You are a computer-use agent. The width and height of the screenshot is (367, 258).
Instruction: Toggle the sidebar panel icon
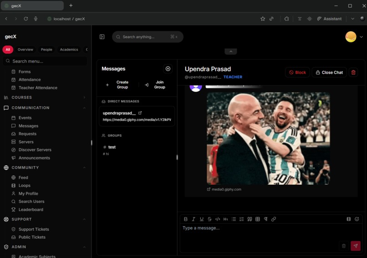coord(102,37)
